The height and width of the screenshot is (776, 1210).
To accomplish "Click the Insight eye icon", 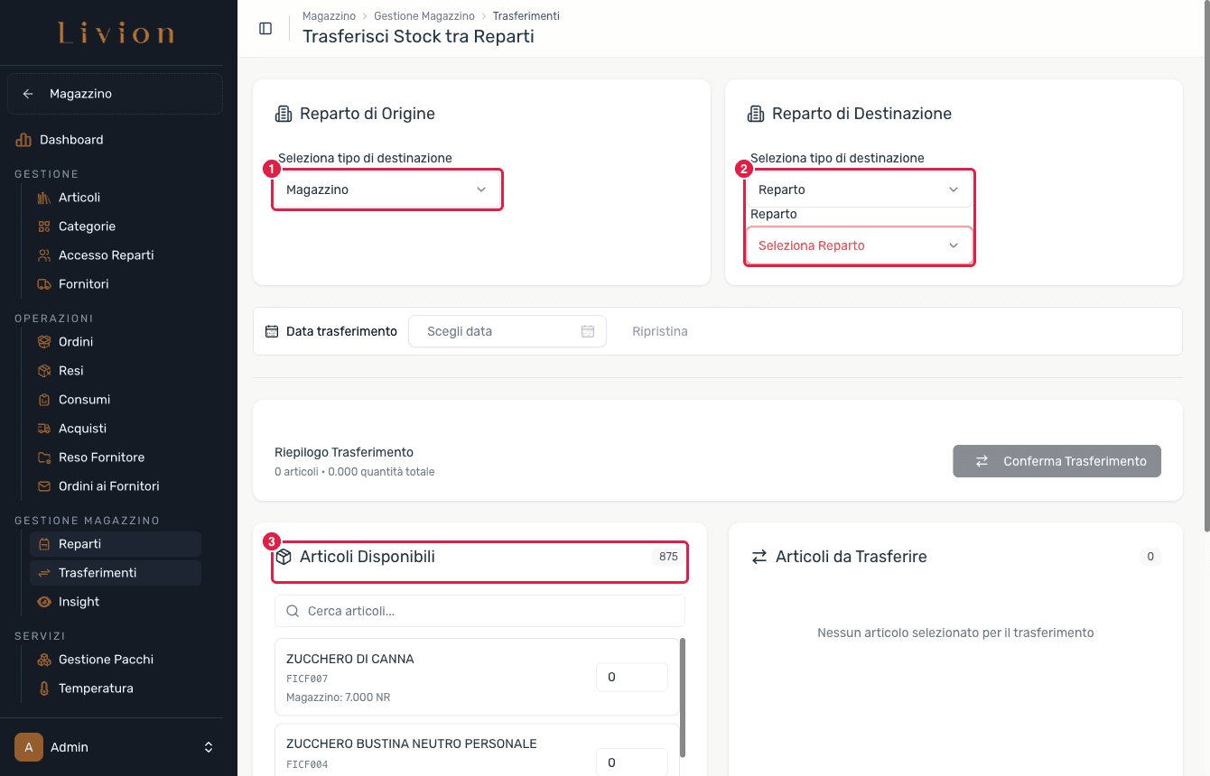I will [43, 602].
